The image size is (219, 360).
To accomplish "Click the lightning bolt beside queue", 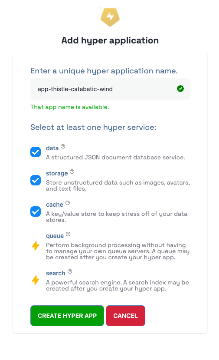I will pos(36,246).
